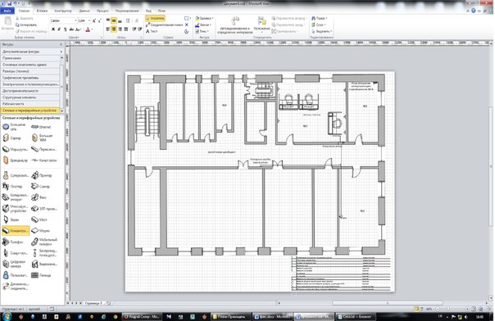Screen dimensions: 495x321
Task: Click the Копировать (Copy) button
Action: (x=26, y=25)
